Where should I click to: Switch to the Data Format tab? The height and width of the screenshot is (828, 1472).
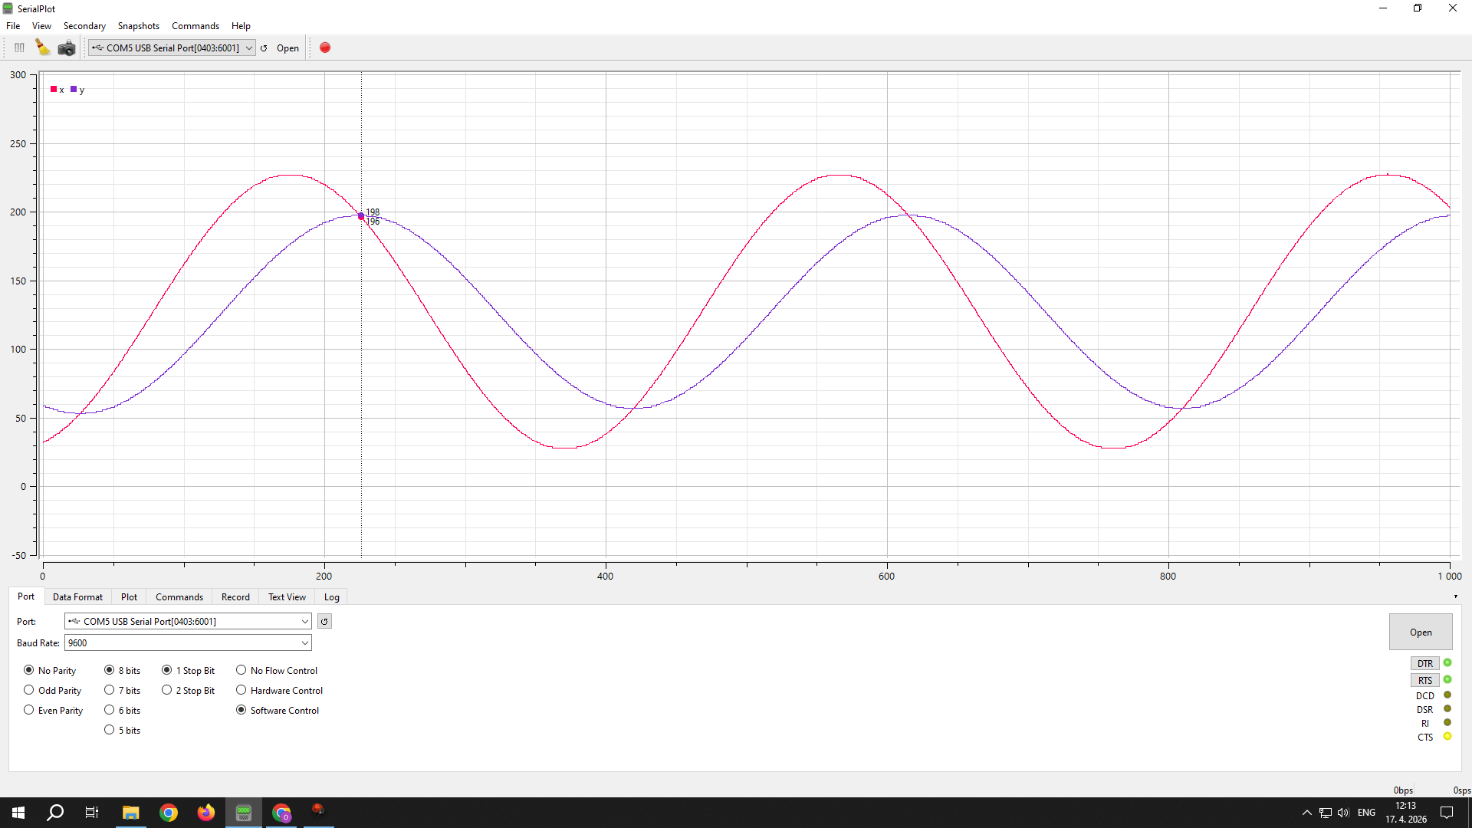coord(77,597)
